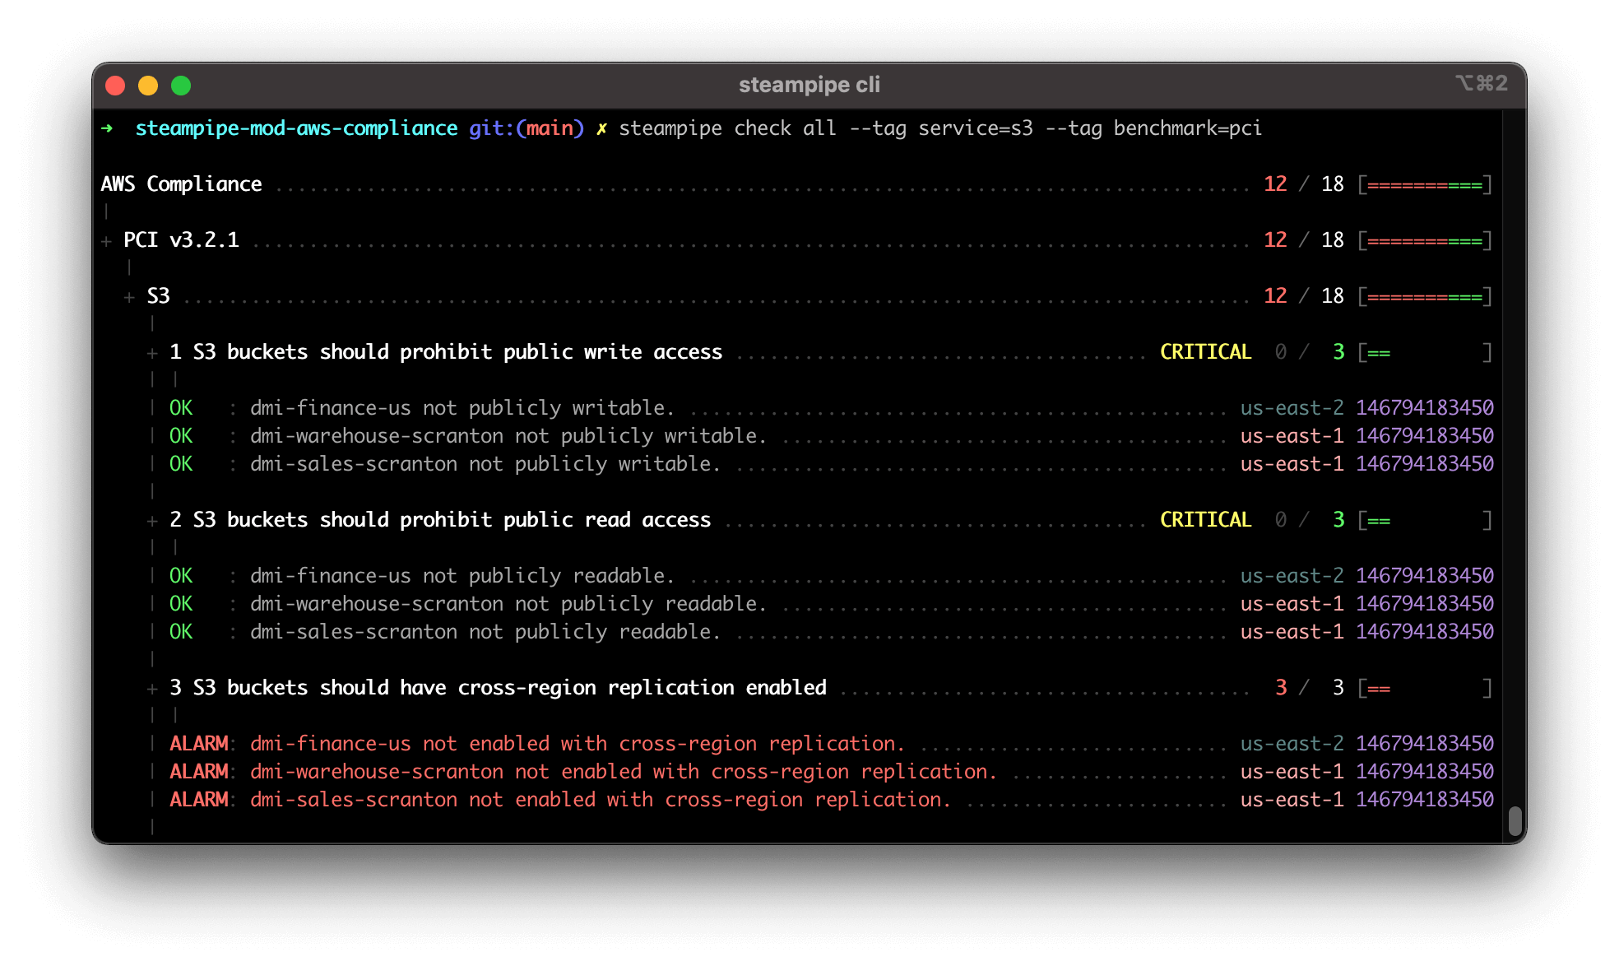This screenshot has width=1619, height=966.
Task: Click us-east-1 region on dmi-sales-scranton alarm row
Action: coord(1292,800)
